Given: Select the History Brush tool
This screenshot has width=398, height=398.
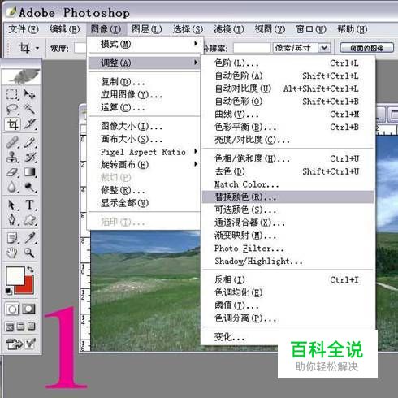Looking at the screenshot, I should coord(29,157).
